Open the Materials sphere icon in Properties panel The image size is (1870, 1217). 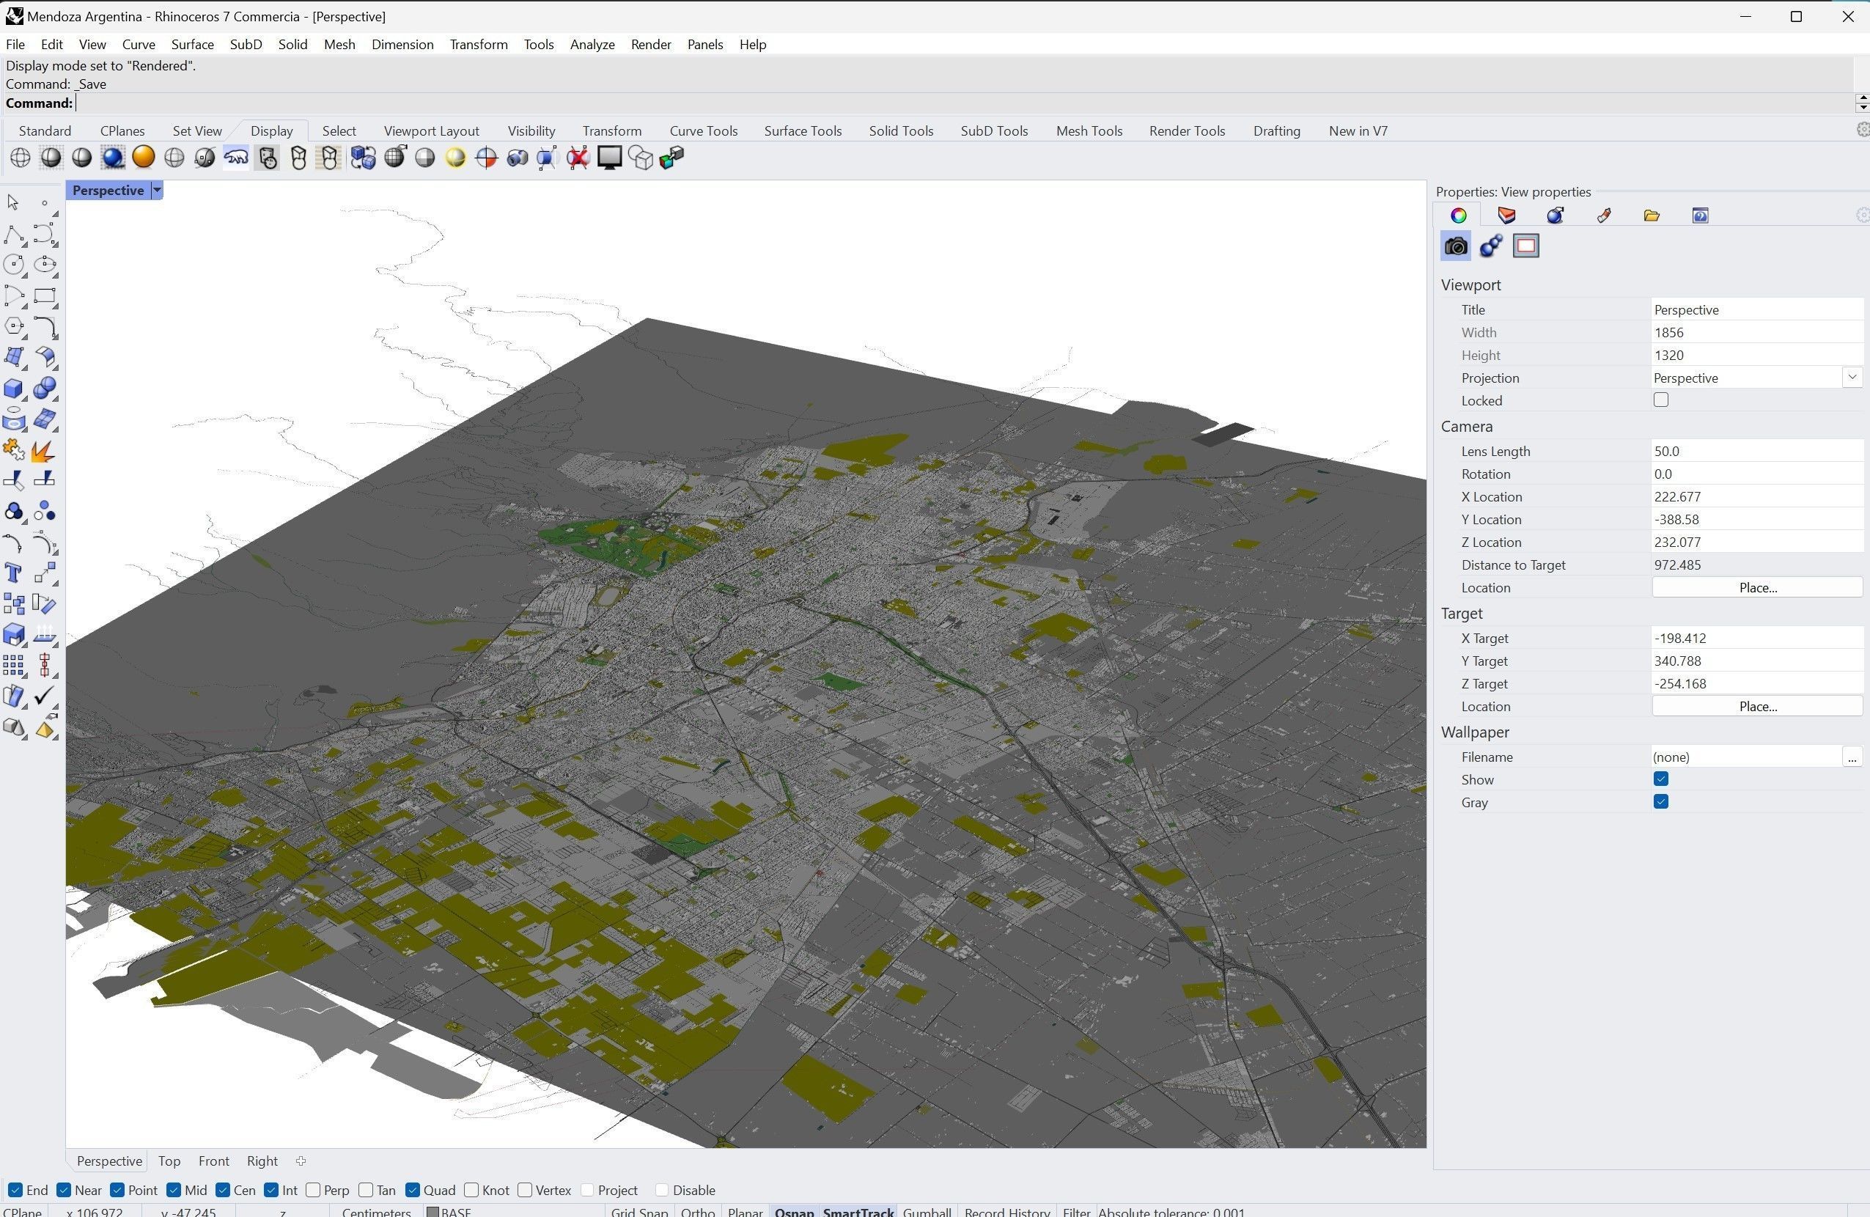[1555, 216]
